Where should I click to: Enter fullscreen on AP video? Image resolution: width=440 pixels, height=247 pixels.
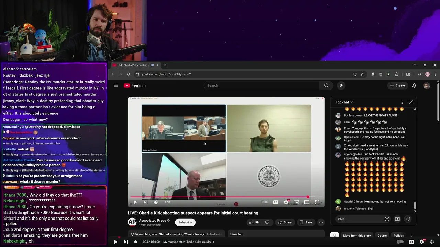pos(317,202)
